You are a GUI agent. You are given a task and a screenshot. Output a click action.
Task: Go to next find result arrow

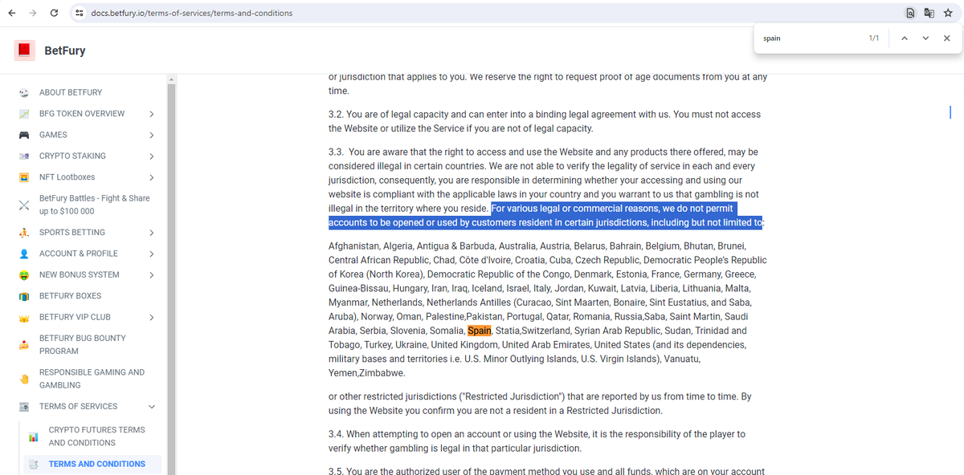tap(925, 39)
